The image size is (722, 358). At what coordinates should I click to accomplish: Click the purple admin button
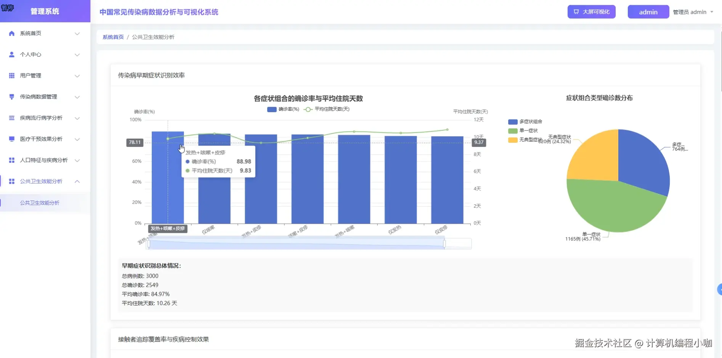648,12
